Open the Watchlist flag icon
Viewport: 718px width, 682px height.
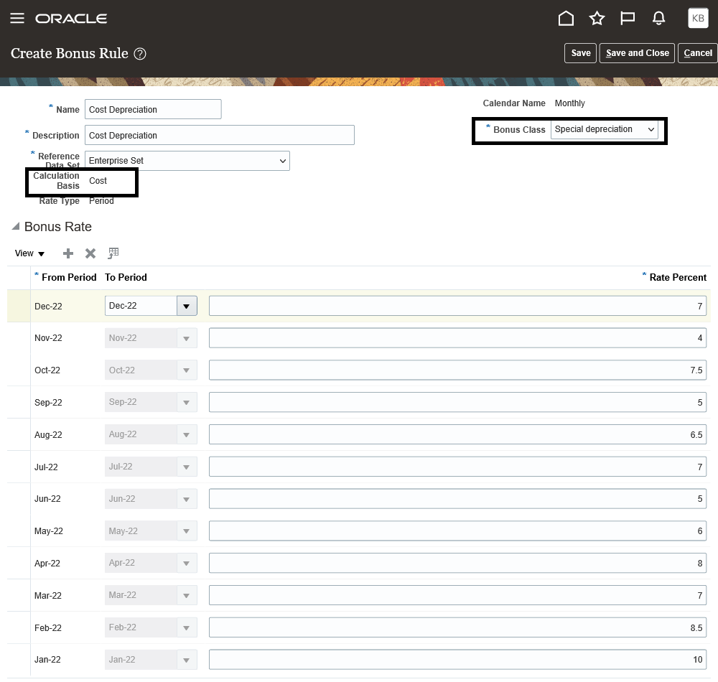628,19
